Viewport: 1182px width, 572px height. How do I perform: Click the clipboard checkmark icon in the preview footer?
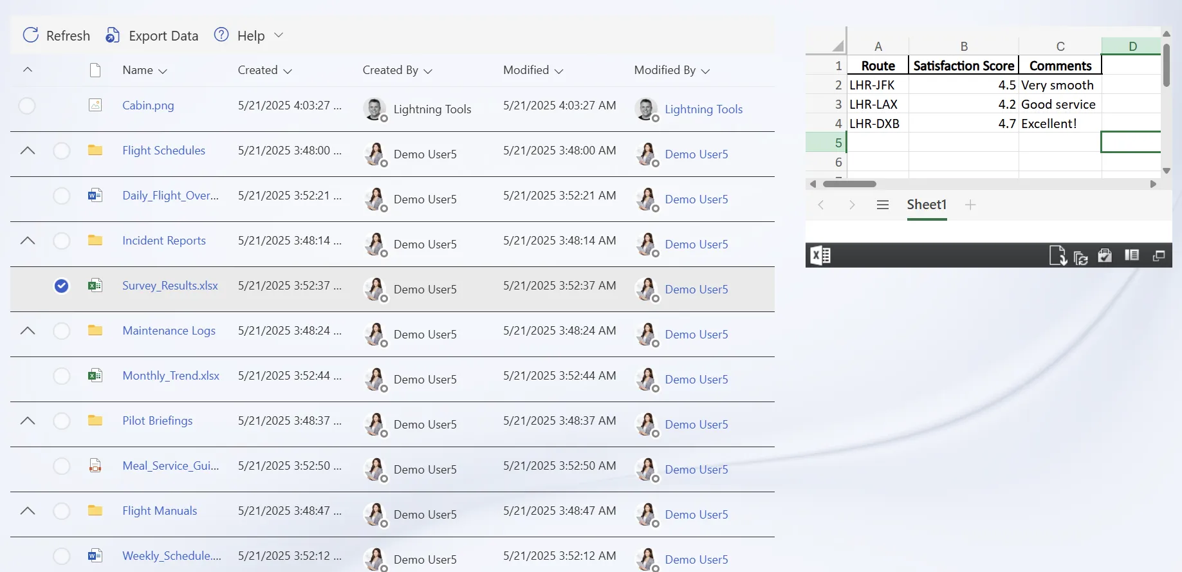1105,255
